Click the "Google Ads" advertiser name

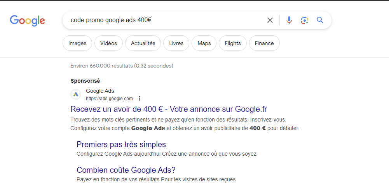[100, 91]
